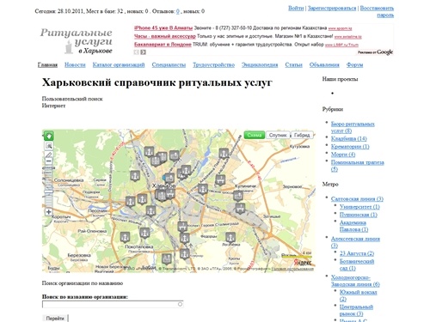Focus the organization name search field
Screen dimensions: 430x322
(x=113, y=304)
